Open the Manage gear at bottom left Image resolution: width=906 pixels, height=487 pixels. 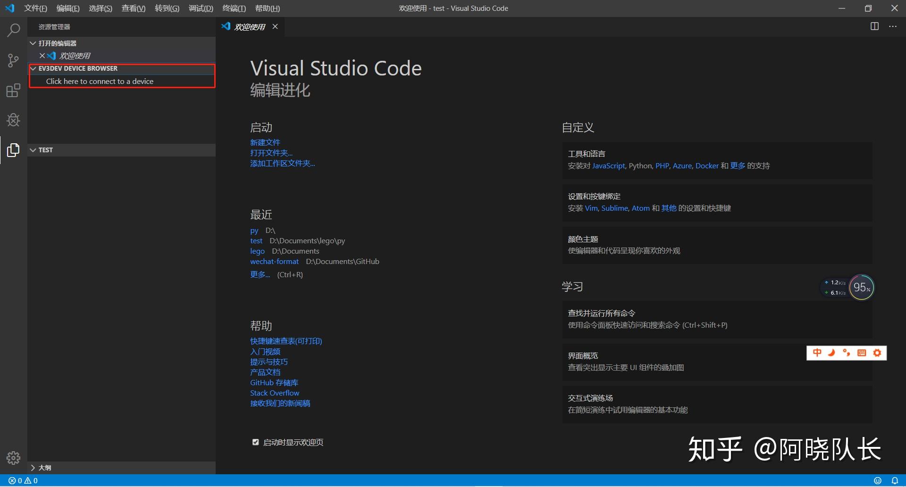(13, 457)
